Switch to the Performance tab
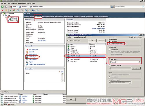The height and width of the screenshot is (106, 145). (x=59, y=17)
